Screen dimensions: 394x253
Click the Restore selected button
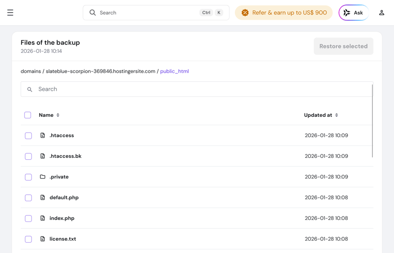[343, 46]
